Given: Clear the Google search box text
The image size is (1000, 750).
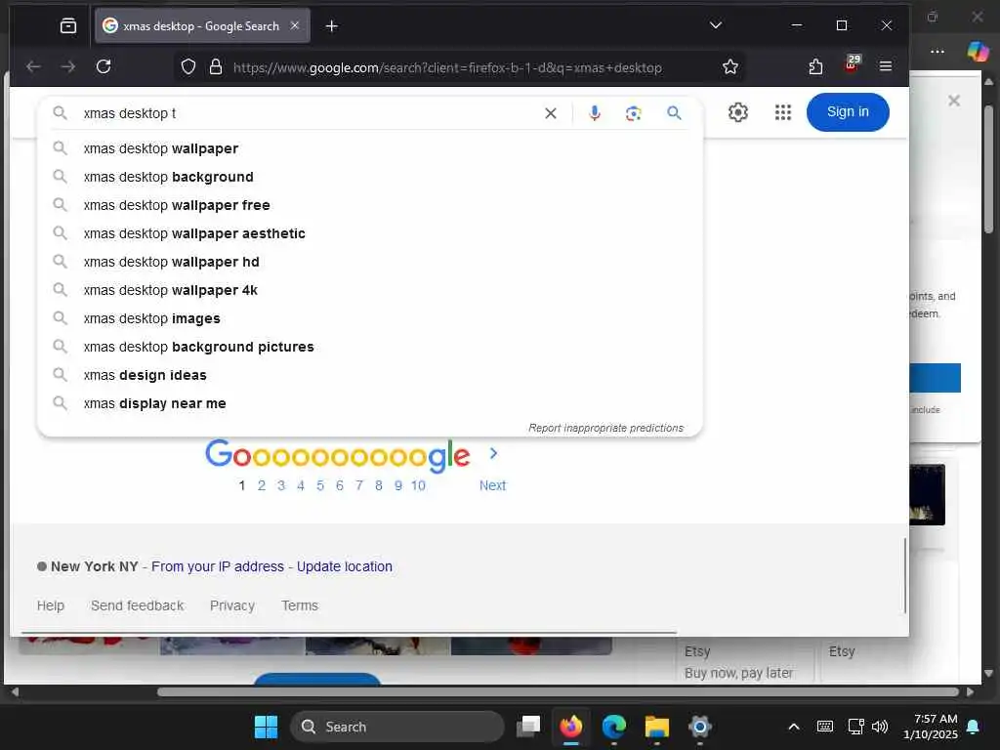Looking at the screenshot, I should point(551,113).
